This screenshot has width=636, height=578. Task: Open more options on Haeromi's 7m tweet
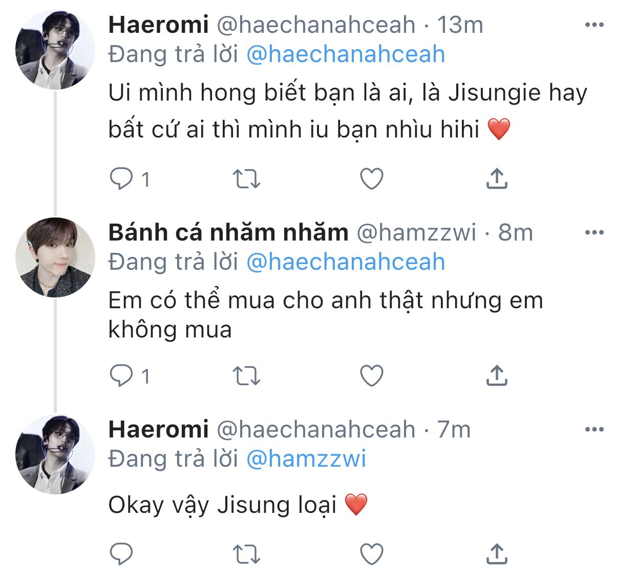pyautogui.click(x=594, y=429)
